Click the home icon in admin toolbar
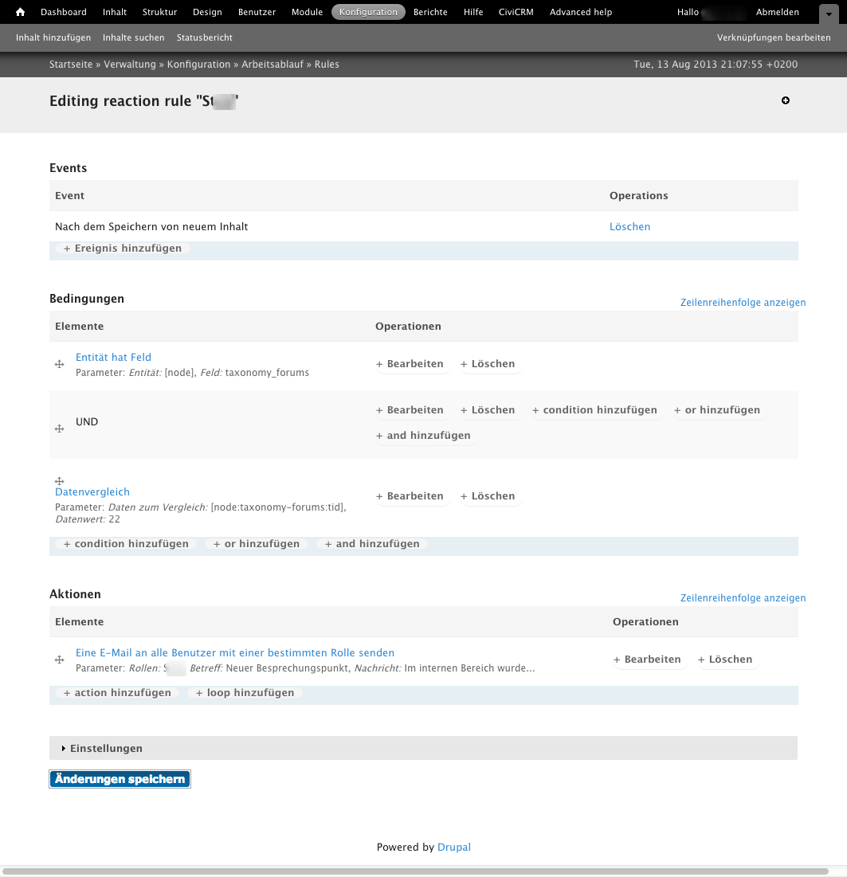The image size is (847, 877). (21, 12)
